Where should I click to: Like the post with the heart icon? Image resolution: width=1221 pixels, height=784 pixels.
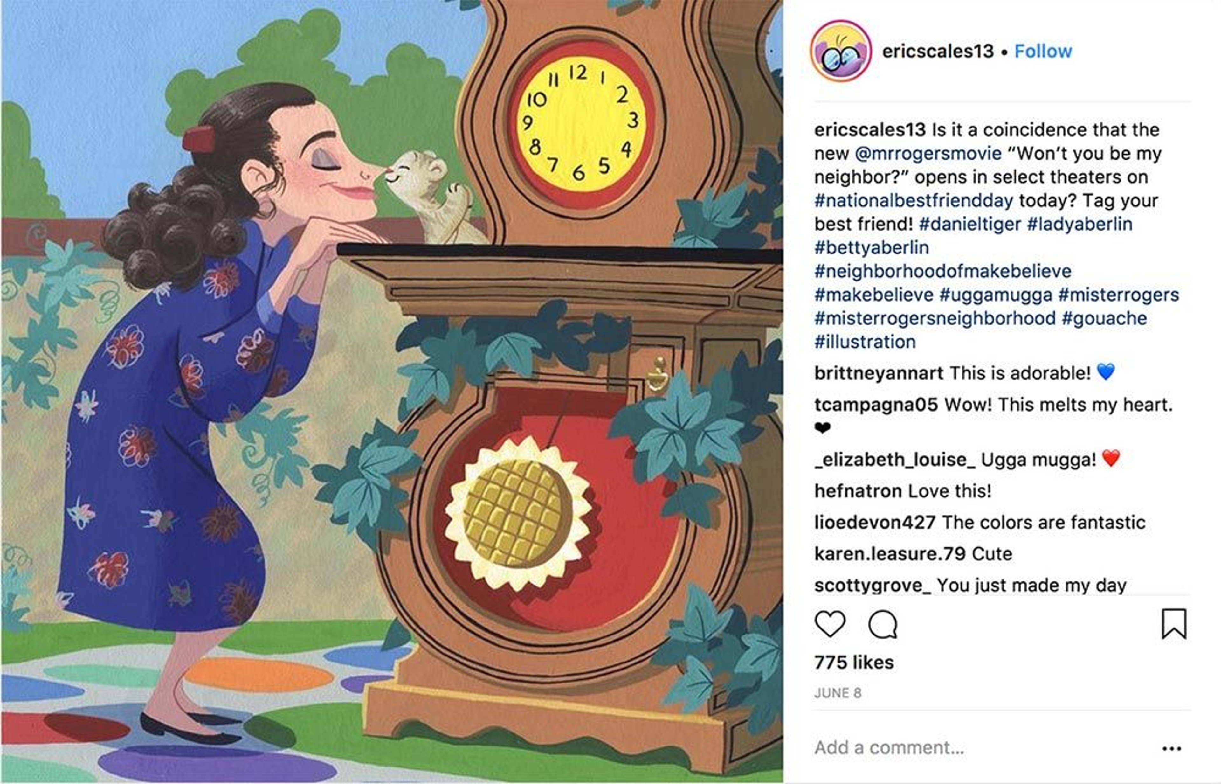(x=830, y=624)
